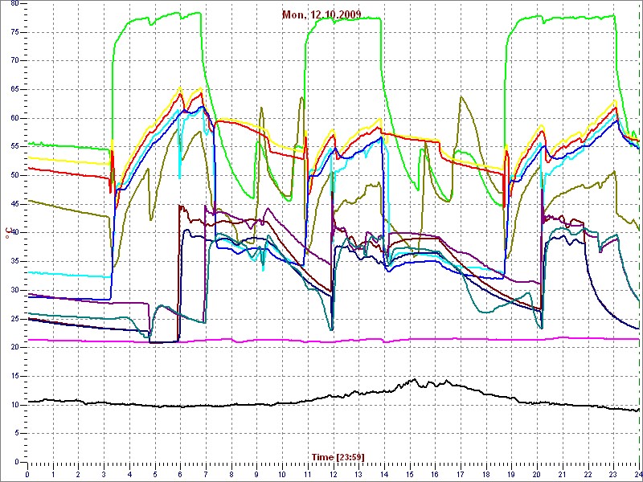Image resolution: width=643 pixels, height=482 pixels.
Task: Click hour 24 on the time axis
Action: (637, 475)
